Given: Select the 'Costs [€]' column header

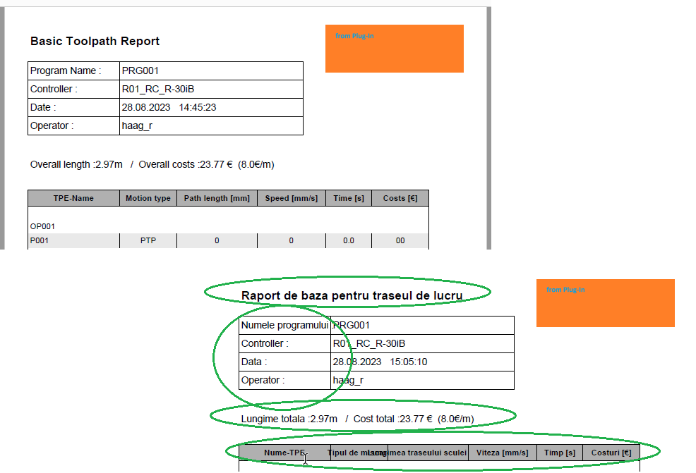Looking at the screenshot, I should tap(400, 198).
